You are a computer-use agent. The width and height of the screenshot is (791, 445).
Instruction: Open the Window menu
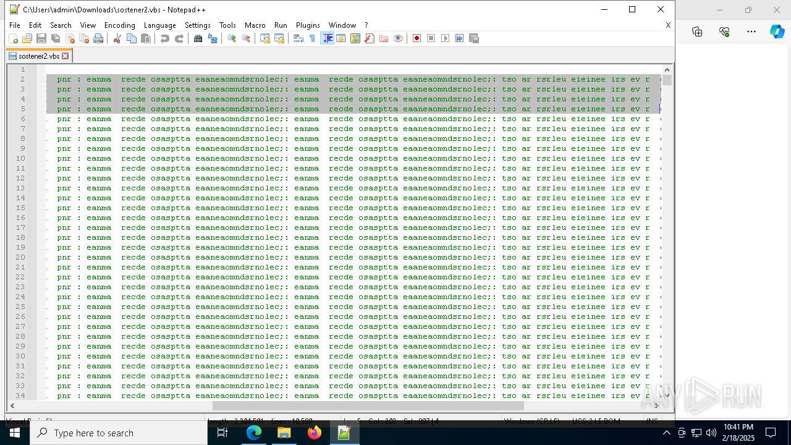coord(342,25)
